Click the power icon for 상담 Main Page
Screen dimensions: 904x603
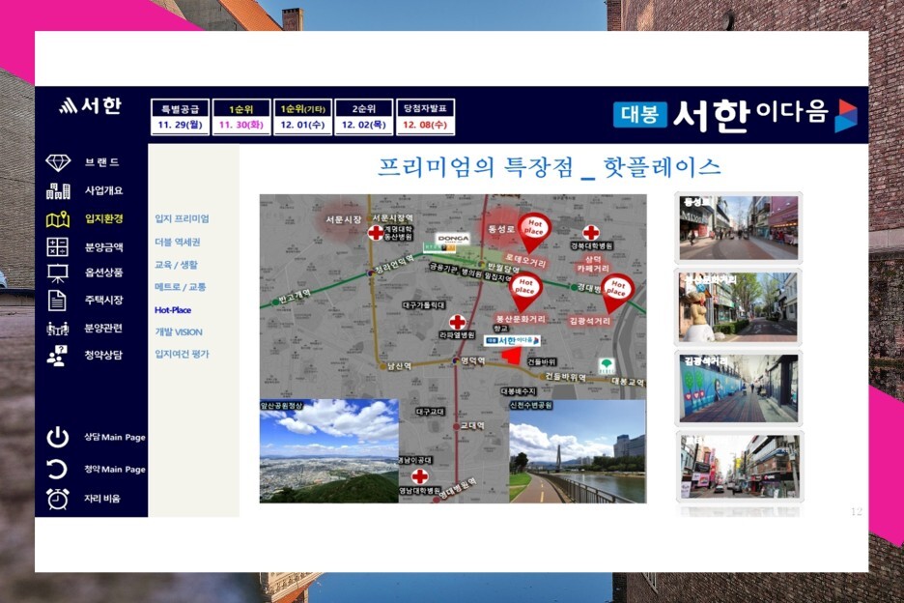58,438
